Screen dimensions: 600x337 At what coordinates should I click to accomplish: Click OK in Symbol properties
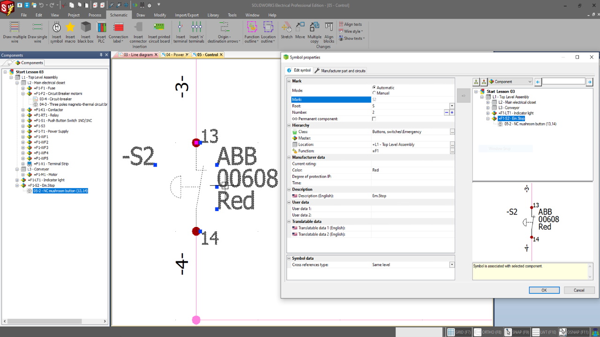tap(544, 290)
